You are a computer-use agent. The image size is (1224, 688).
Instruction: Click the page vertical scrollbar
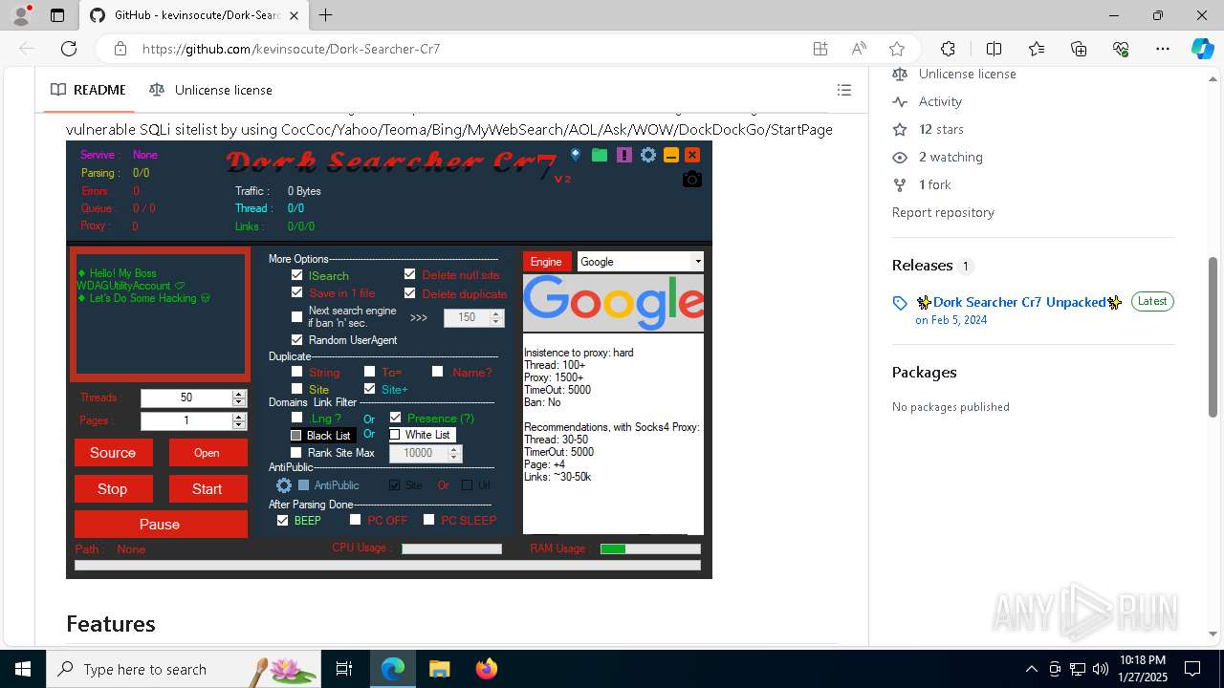1213,336
